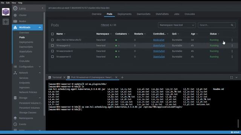This screenshot has width=241, height=135.
Task: Open the ReplicaSet link of db2 pod
Action: coord(159,40)
